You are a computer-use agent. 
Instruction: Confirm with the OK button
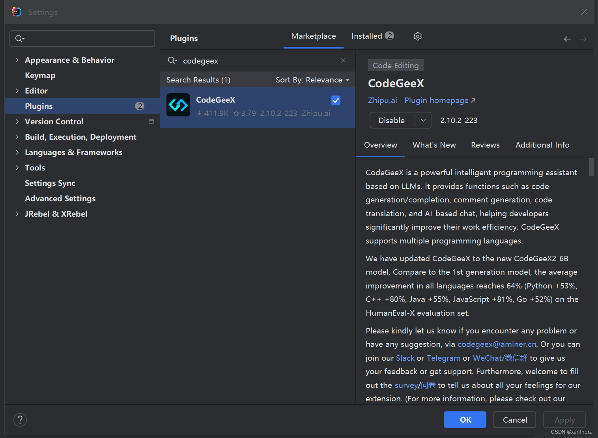pos(465,420)
